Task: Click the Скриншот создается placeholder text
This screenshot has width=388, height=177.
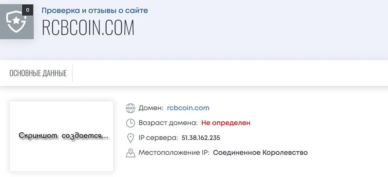Action: pos(64,136)
